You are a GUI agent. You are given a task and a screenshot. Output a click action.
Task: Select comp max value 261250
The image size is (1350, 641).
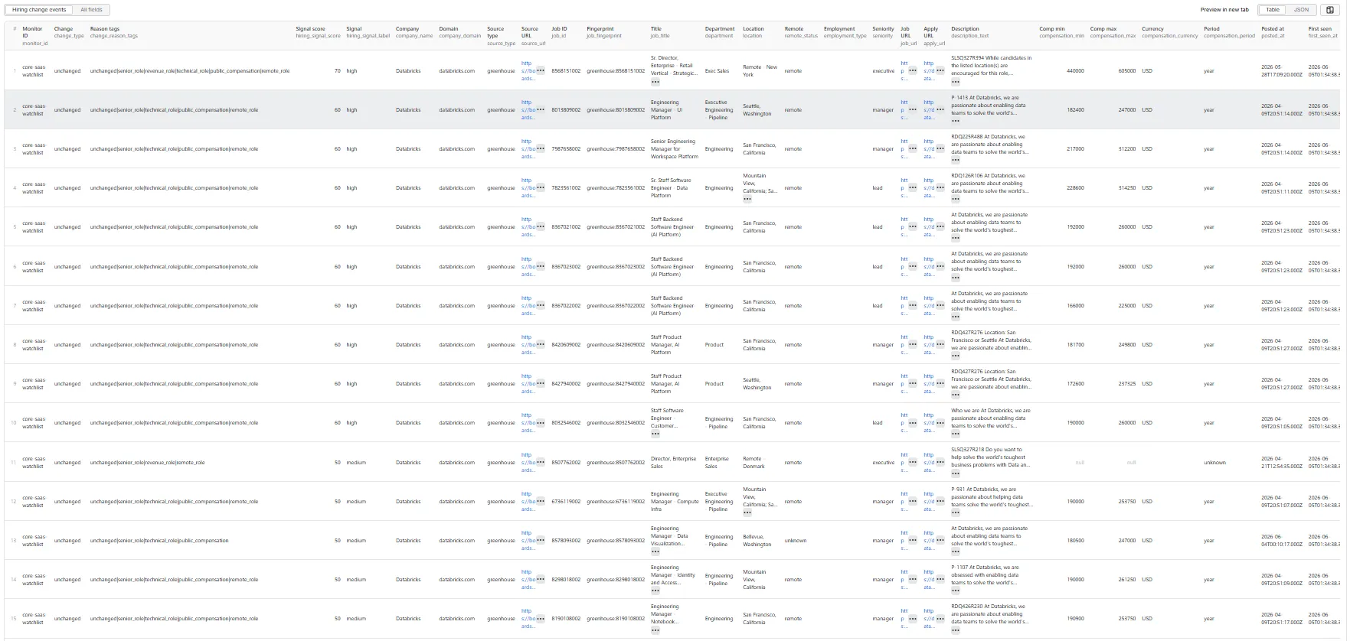(1127, 579)
